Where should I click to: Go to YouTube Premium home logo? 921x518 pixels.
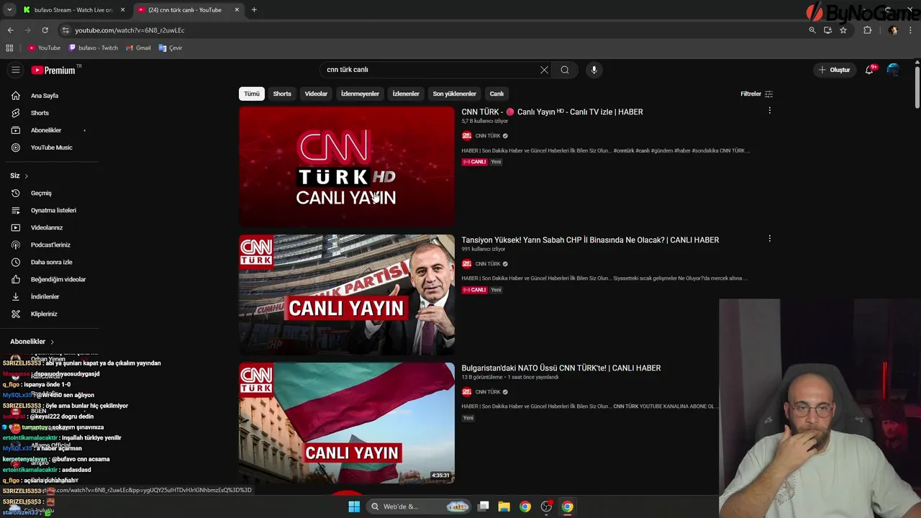tap(54, 70)
